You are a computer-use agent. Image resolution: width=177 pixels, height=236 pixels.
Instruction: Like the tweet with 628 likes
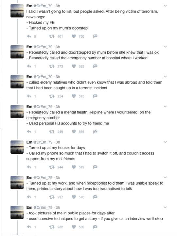[x=74, y=66]
